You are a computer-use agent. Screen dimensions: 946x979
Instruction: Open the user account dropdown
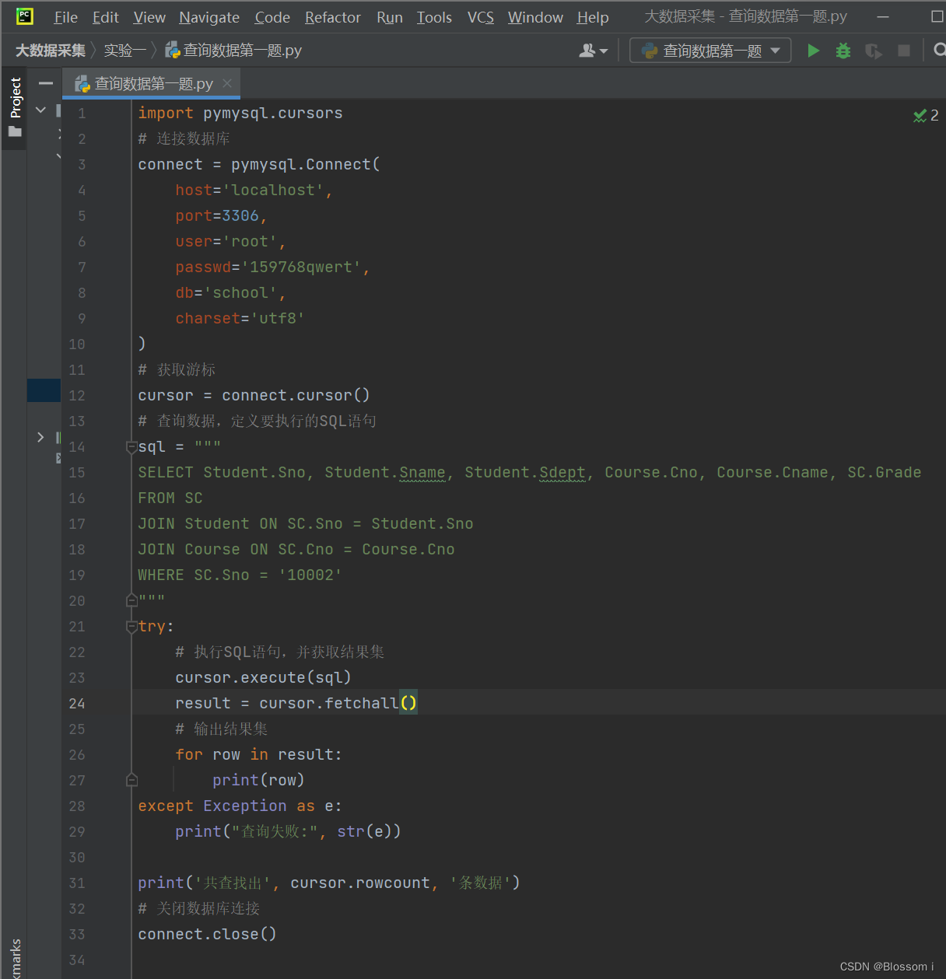coord(594,51)
